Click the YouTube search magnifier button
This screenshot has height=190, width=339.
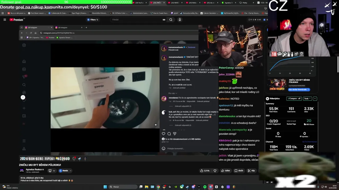click(x=171, y=20)
